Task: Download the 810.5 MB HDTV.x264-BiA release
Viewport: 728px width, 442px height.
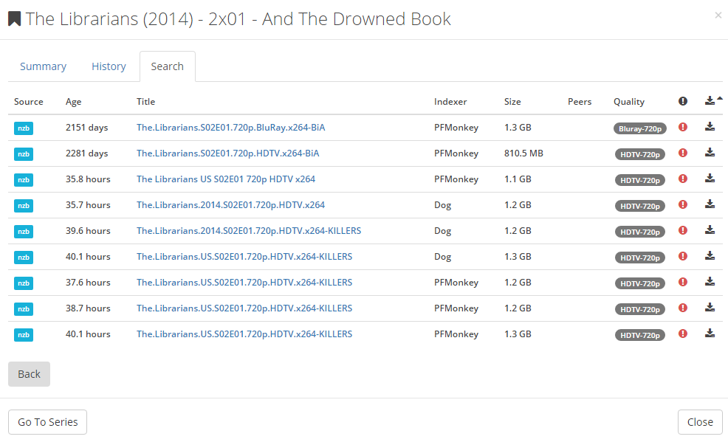Action: (710, 153)
